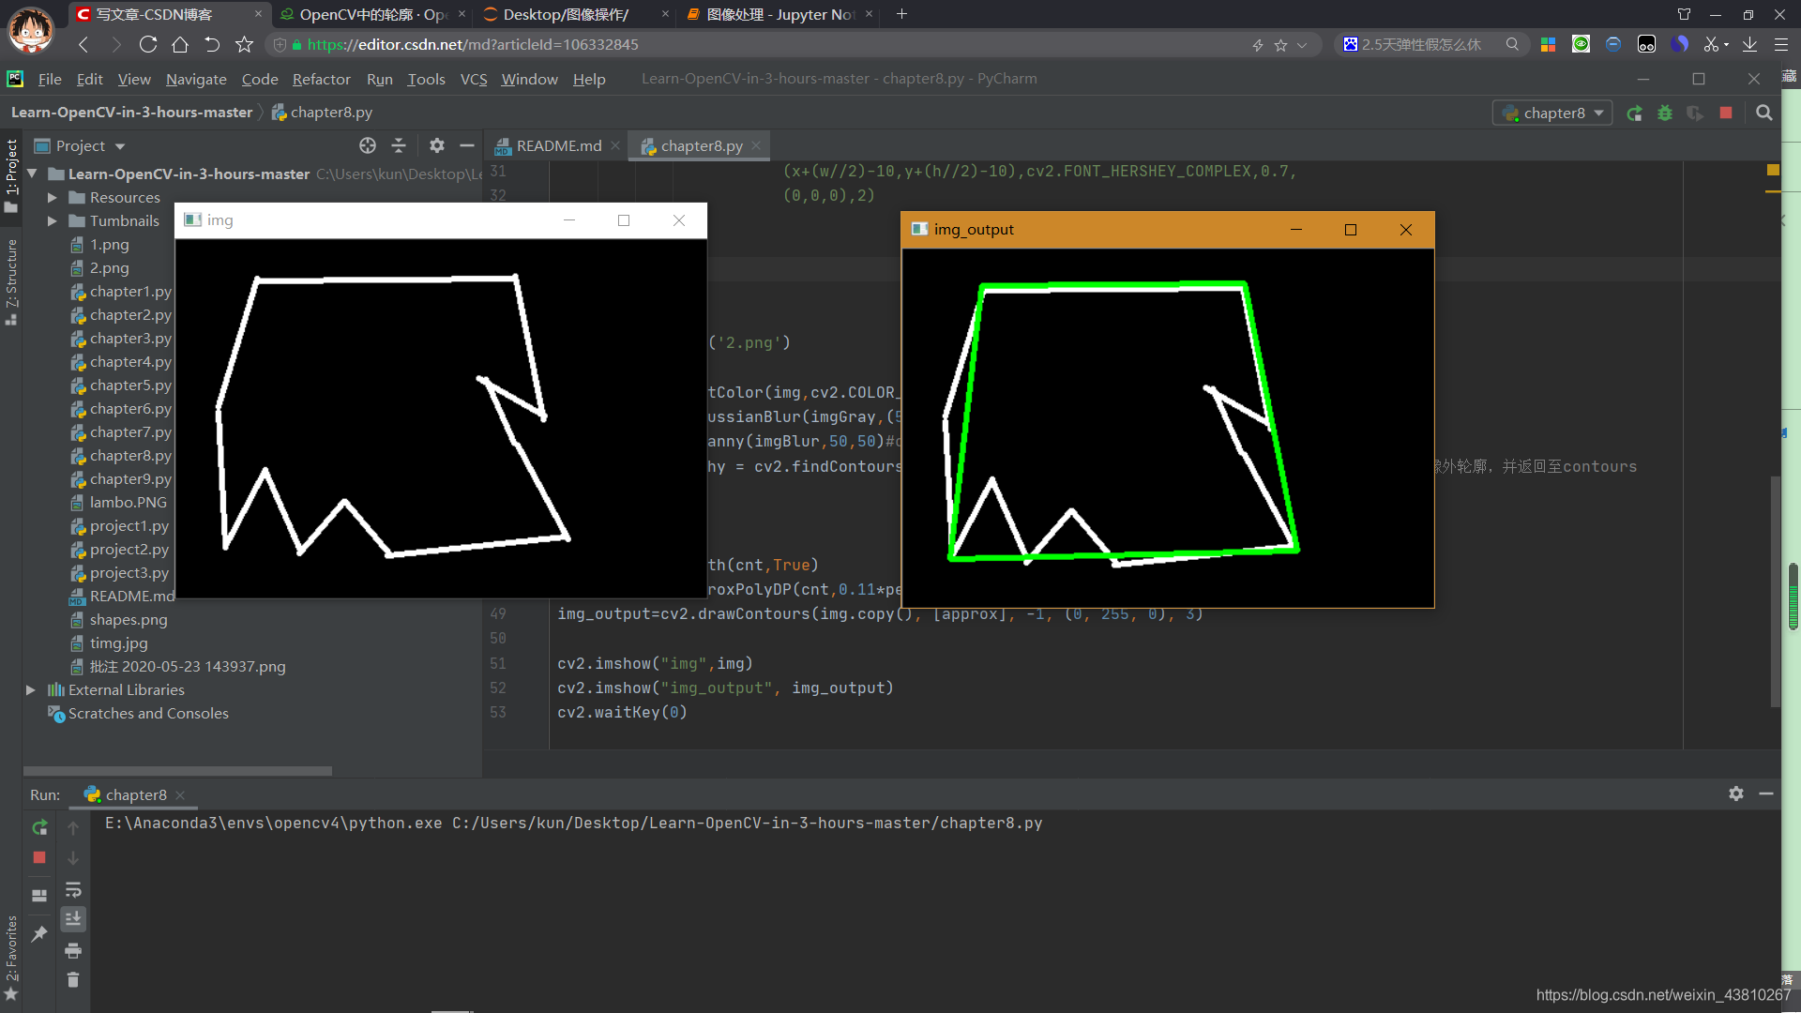Clear console with trash icon

(73, 980)
